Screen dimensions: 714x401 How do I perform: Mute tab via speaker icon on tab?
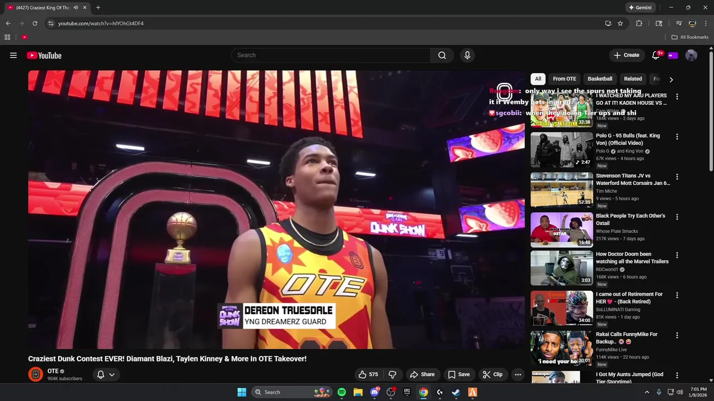76,8
